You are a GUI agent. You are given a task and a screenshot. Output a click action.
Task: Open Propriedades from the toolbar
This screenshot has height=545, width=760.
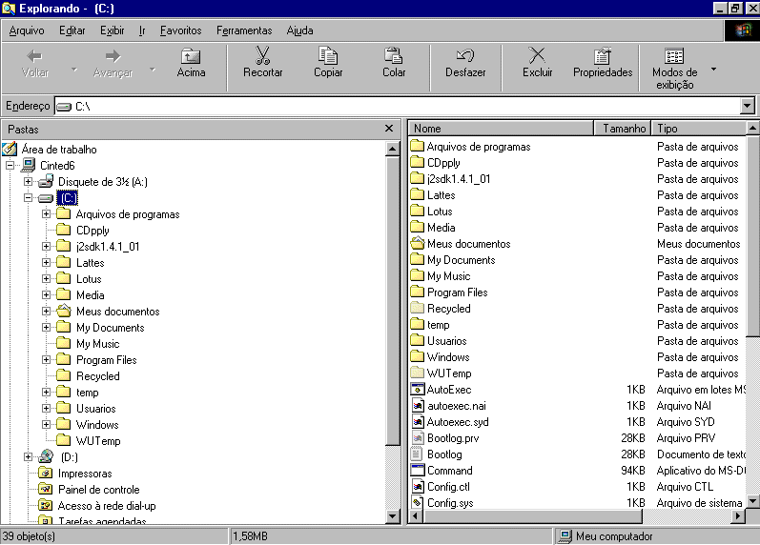click(x=603, y=64)
